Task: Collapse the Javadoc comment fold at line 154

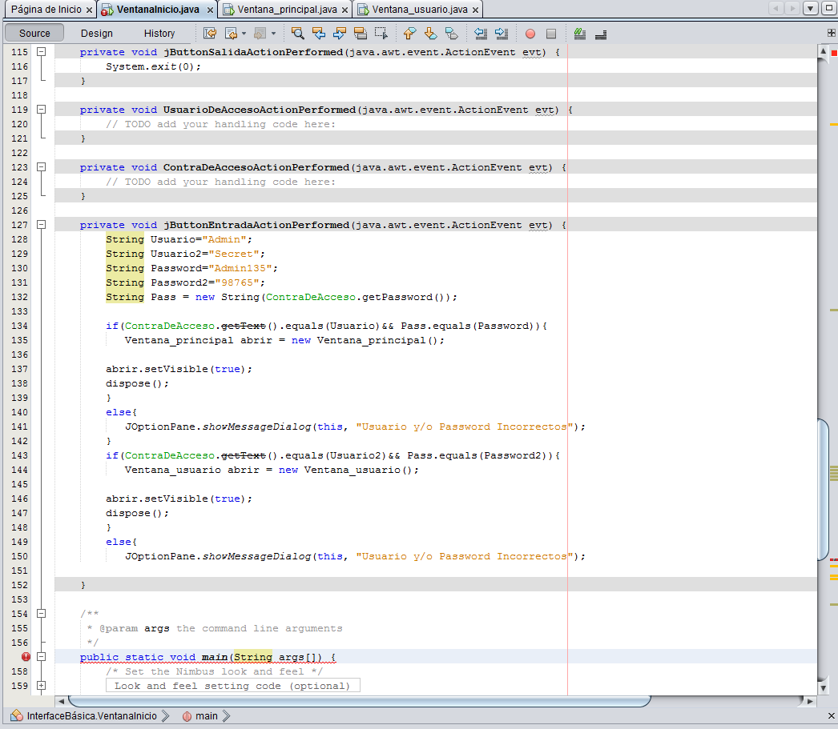Action: [41, 614]
